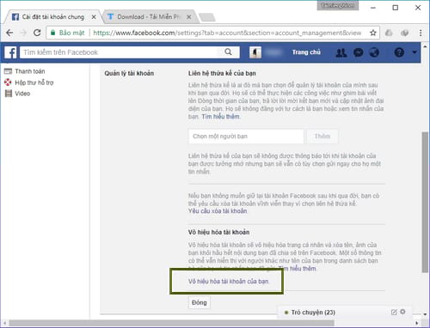The width and height of the screenshot is (430, 328).
Task: Bookmark page using the star icon
Action: point(373,33)
